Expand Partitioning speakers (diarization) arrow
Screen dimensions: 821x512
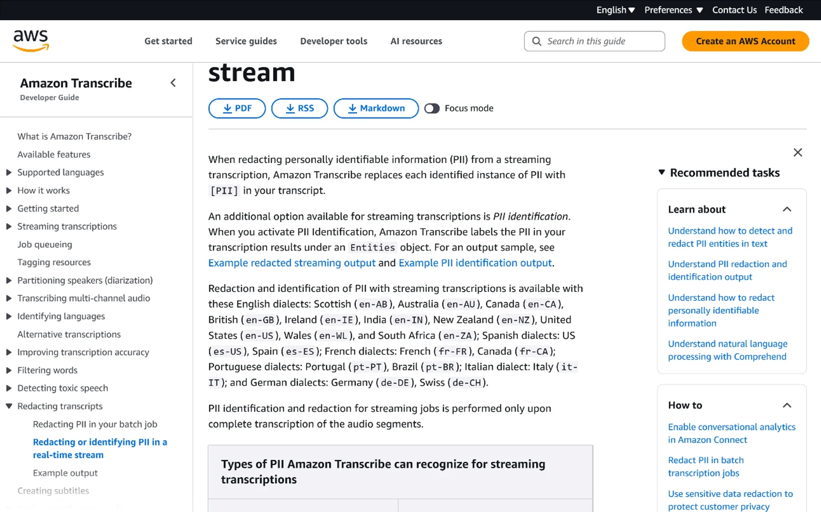(9, 280)
